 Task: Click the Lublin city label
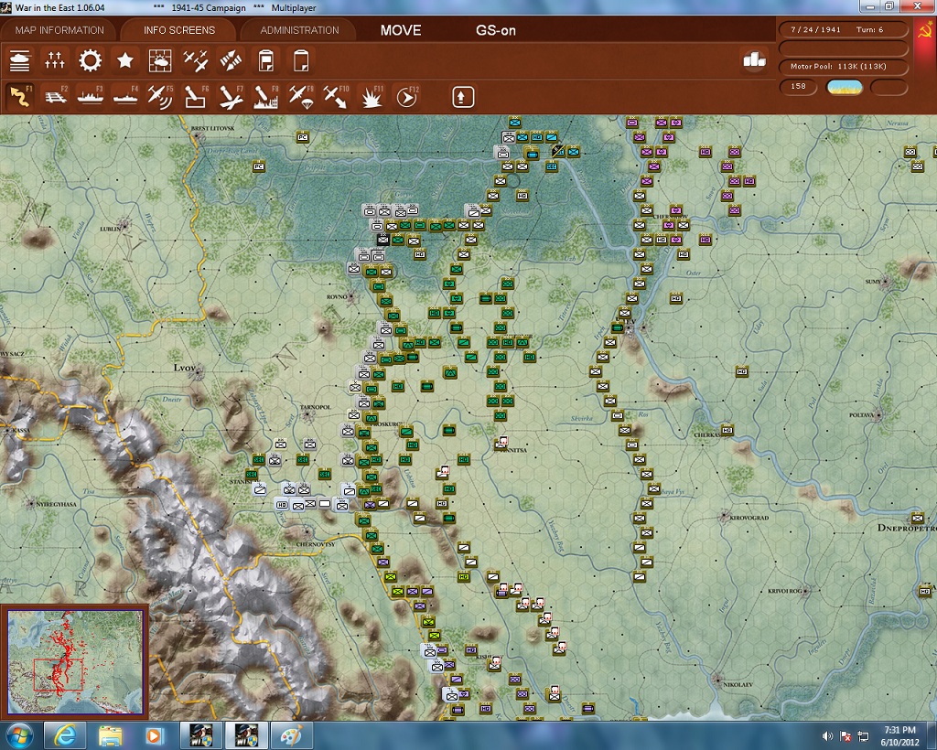pyautogui.click(x=110, y=229)
